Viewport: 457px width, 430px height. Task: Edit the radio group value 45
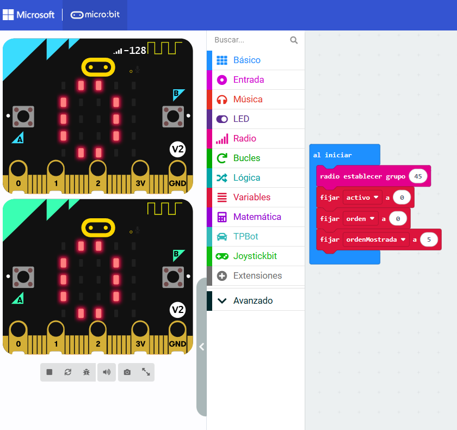coord(418,176)
